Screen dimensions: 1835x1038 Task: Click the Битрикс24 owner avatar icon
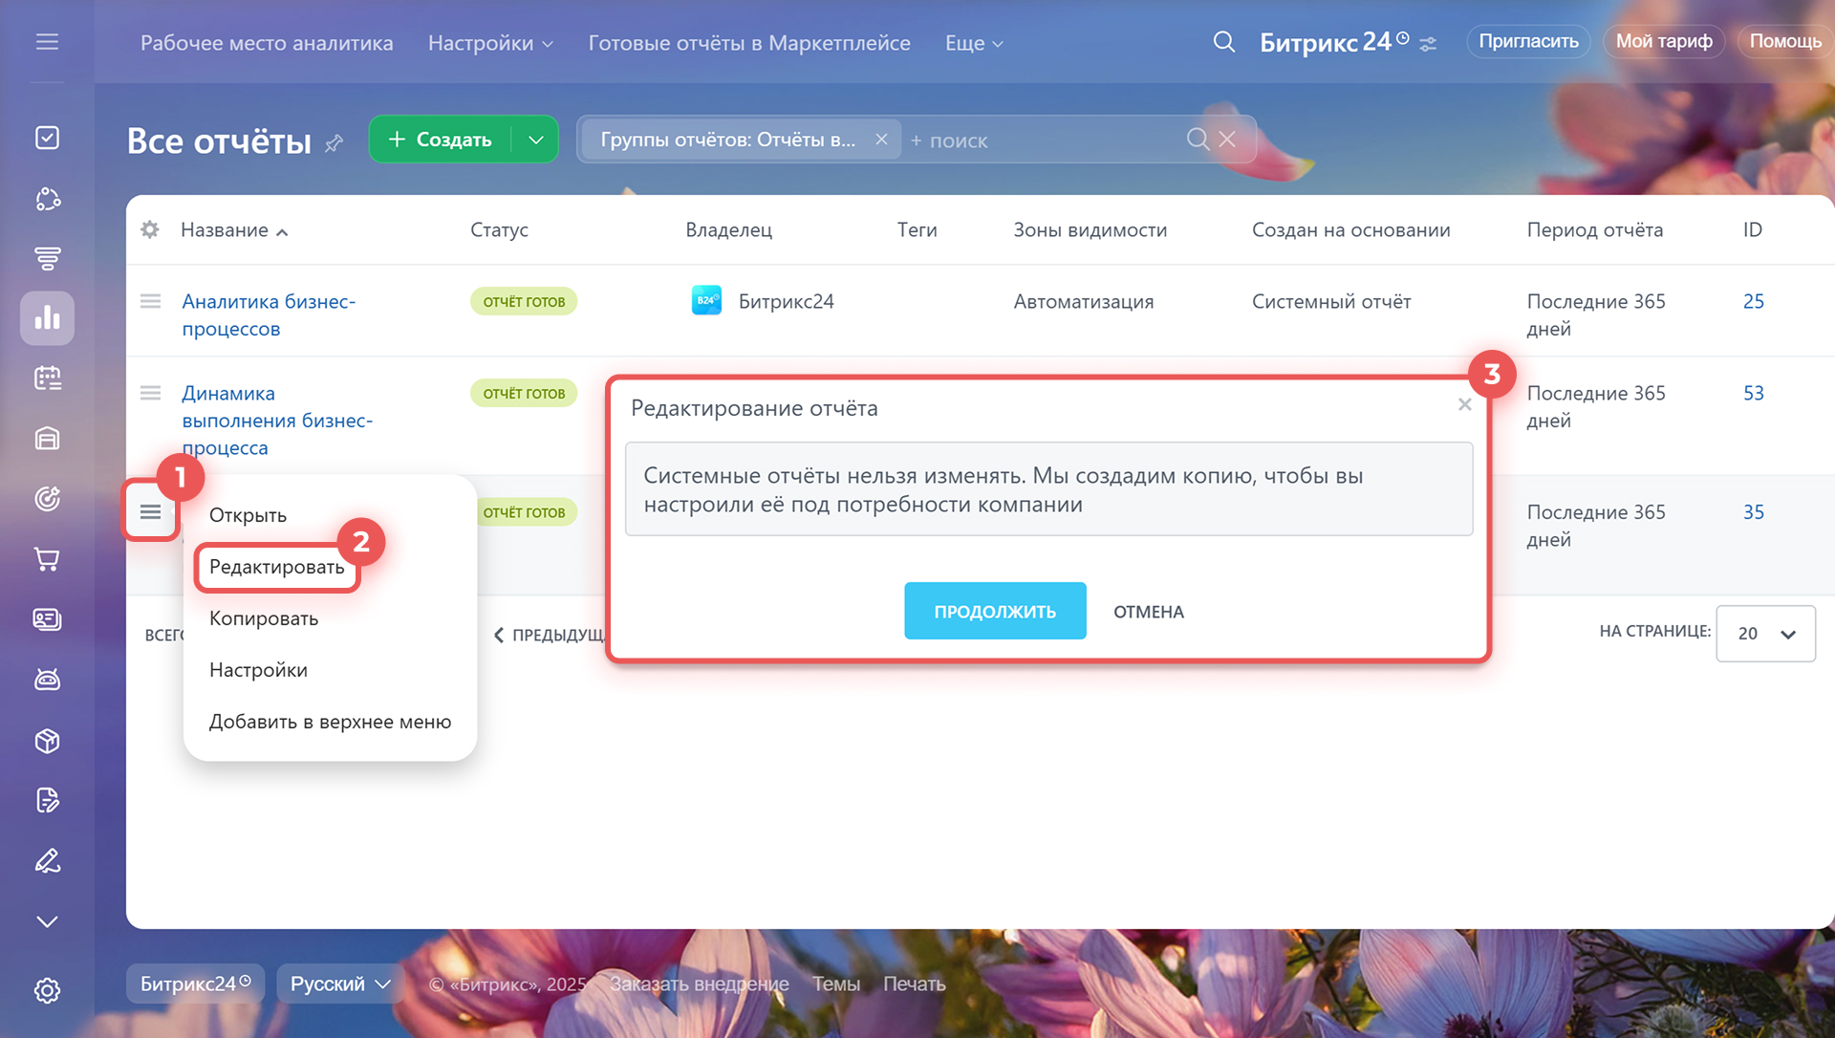point(706,300)
